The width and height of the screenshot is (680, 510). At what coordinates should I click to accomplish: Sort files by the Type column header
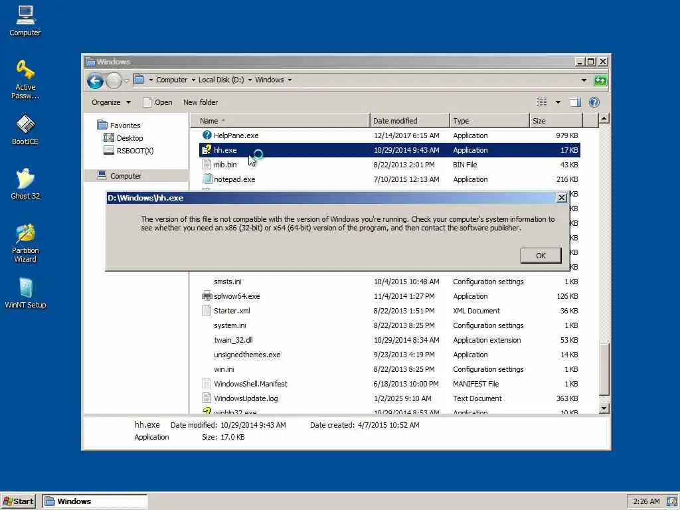[x=489, y=121]
